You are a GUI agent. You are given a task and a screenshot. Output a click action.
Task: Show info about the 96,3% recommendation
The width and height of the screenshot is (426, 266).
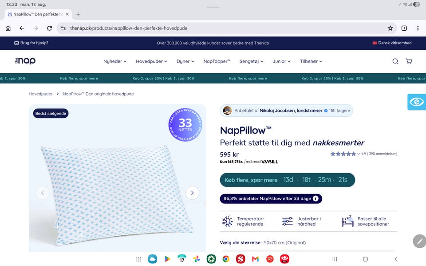(x=316, y=199)
